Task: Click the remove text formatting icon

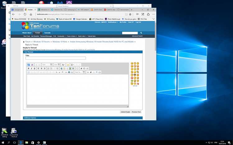Action: pos(32,65)
